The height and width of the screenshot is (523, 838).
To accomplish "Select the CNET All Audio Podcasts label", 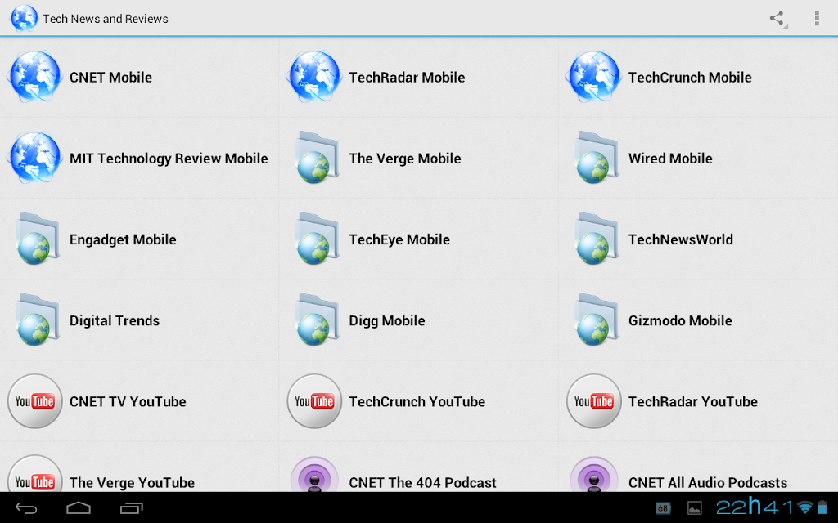I will (x=708, y=483).
